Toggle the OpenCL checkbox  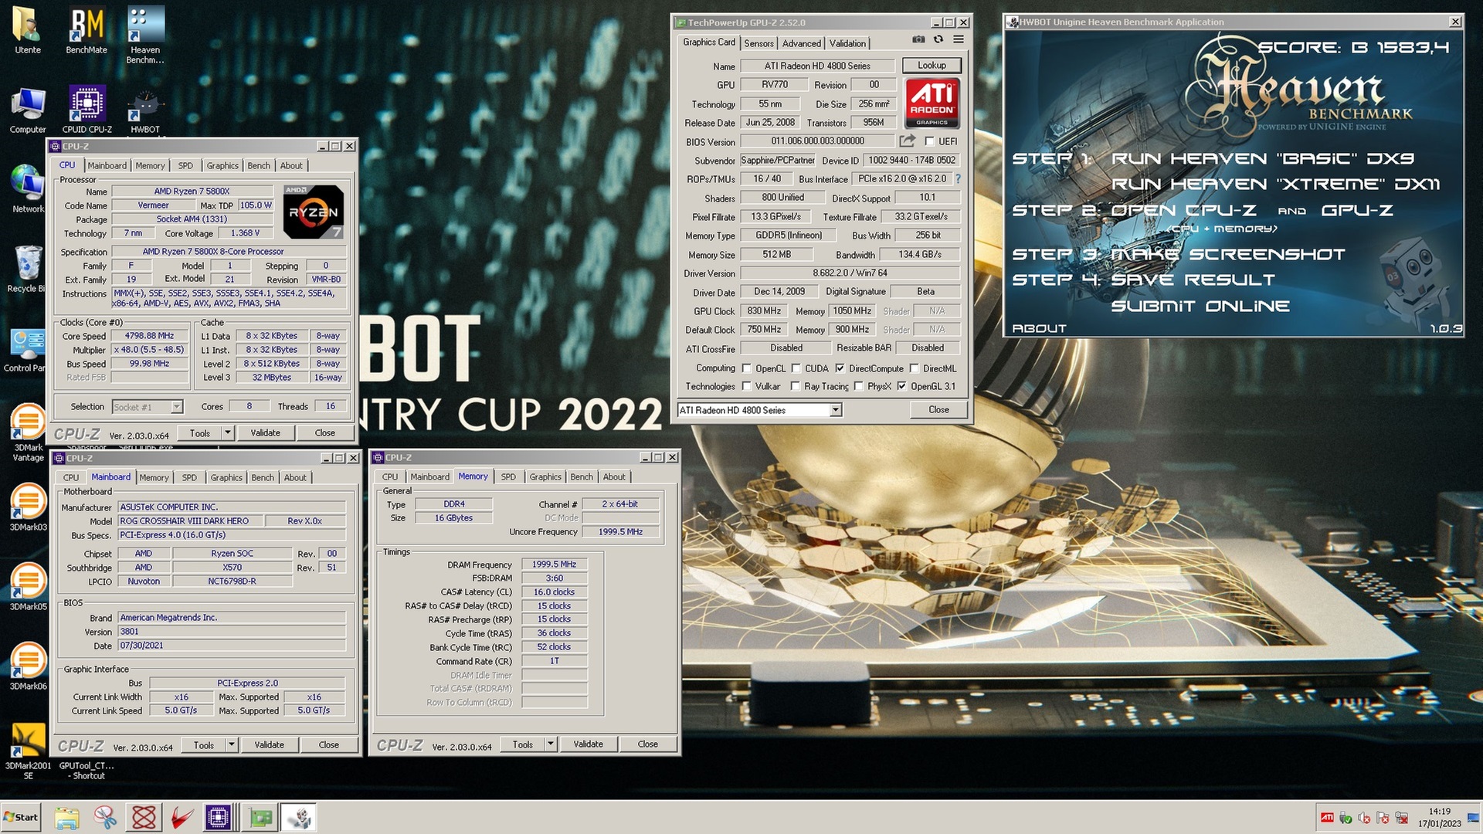coord(746,368)
